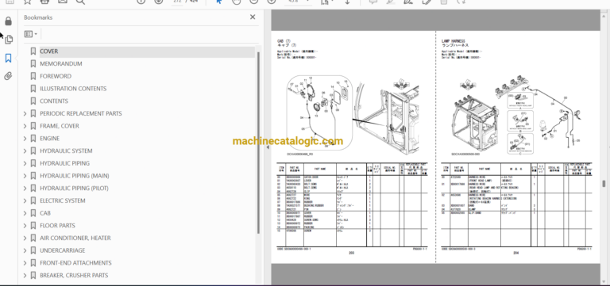The height and width of the screenshot is (286, 610).
Task: Open the FOREWORD bookmark
Action: click(56, 76)
